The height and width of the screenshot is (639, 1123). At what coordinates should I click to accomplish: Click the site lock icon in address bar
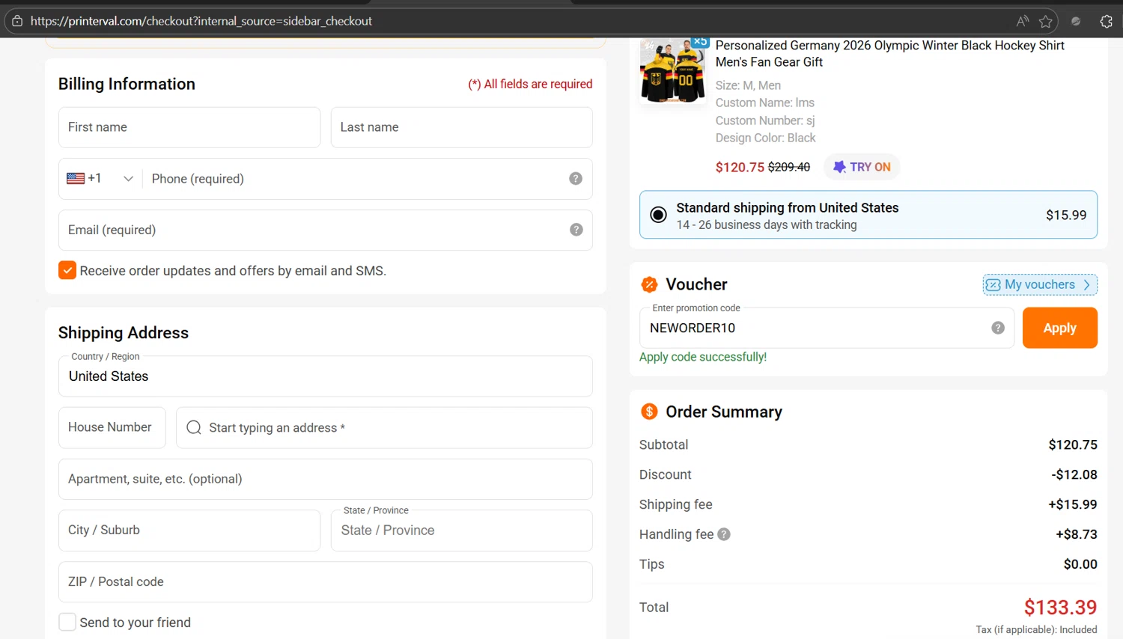17,21
